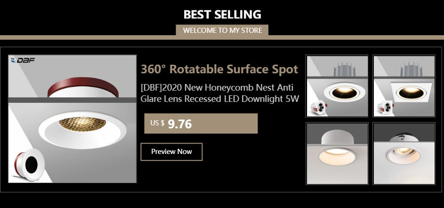This screenshot has height=208, width=444.
Task: Click the BEST SELLING header
Action: [x=222, y=14]
